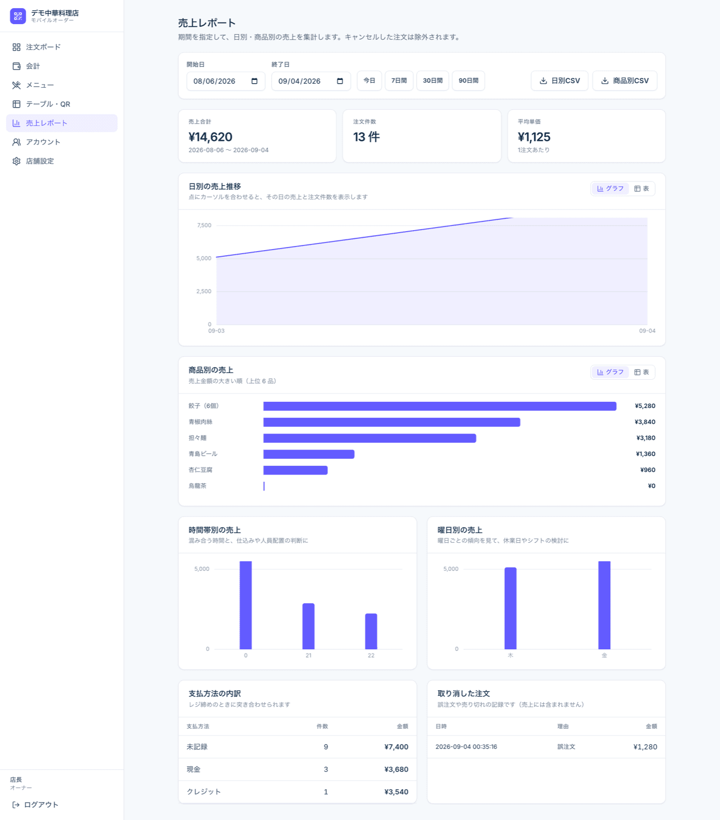720x820 pixels.
Task: Click the 開始日 date input field
Action: click(226, 81)
